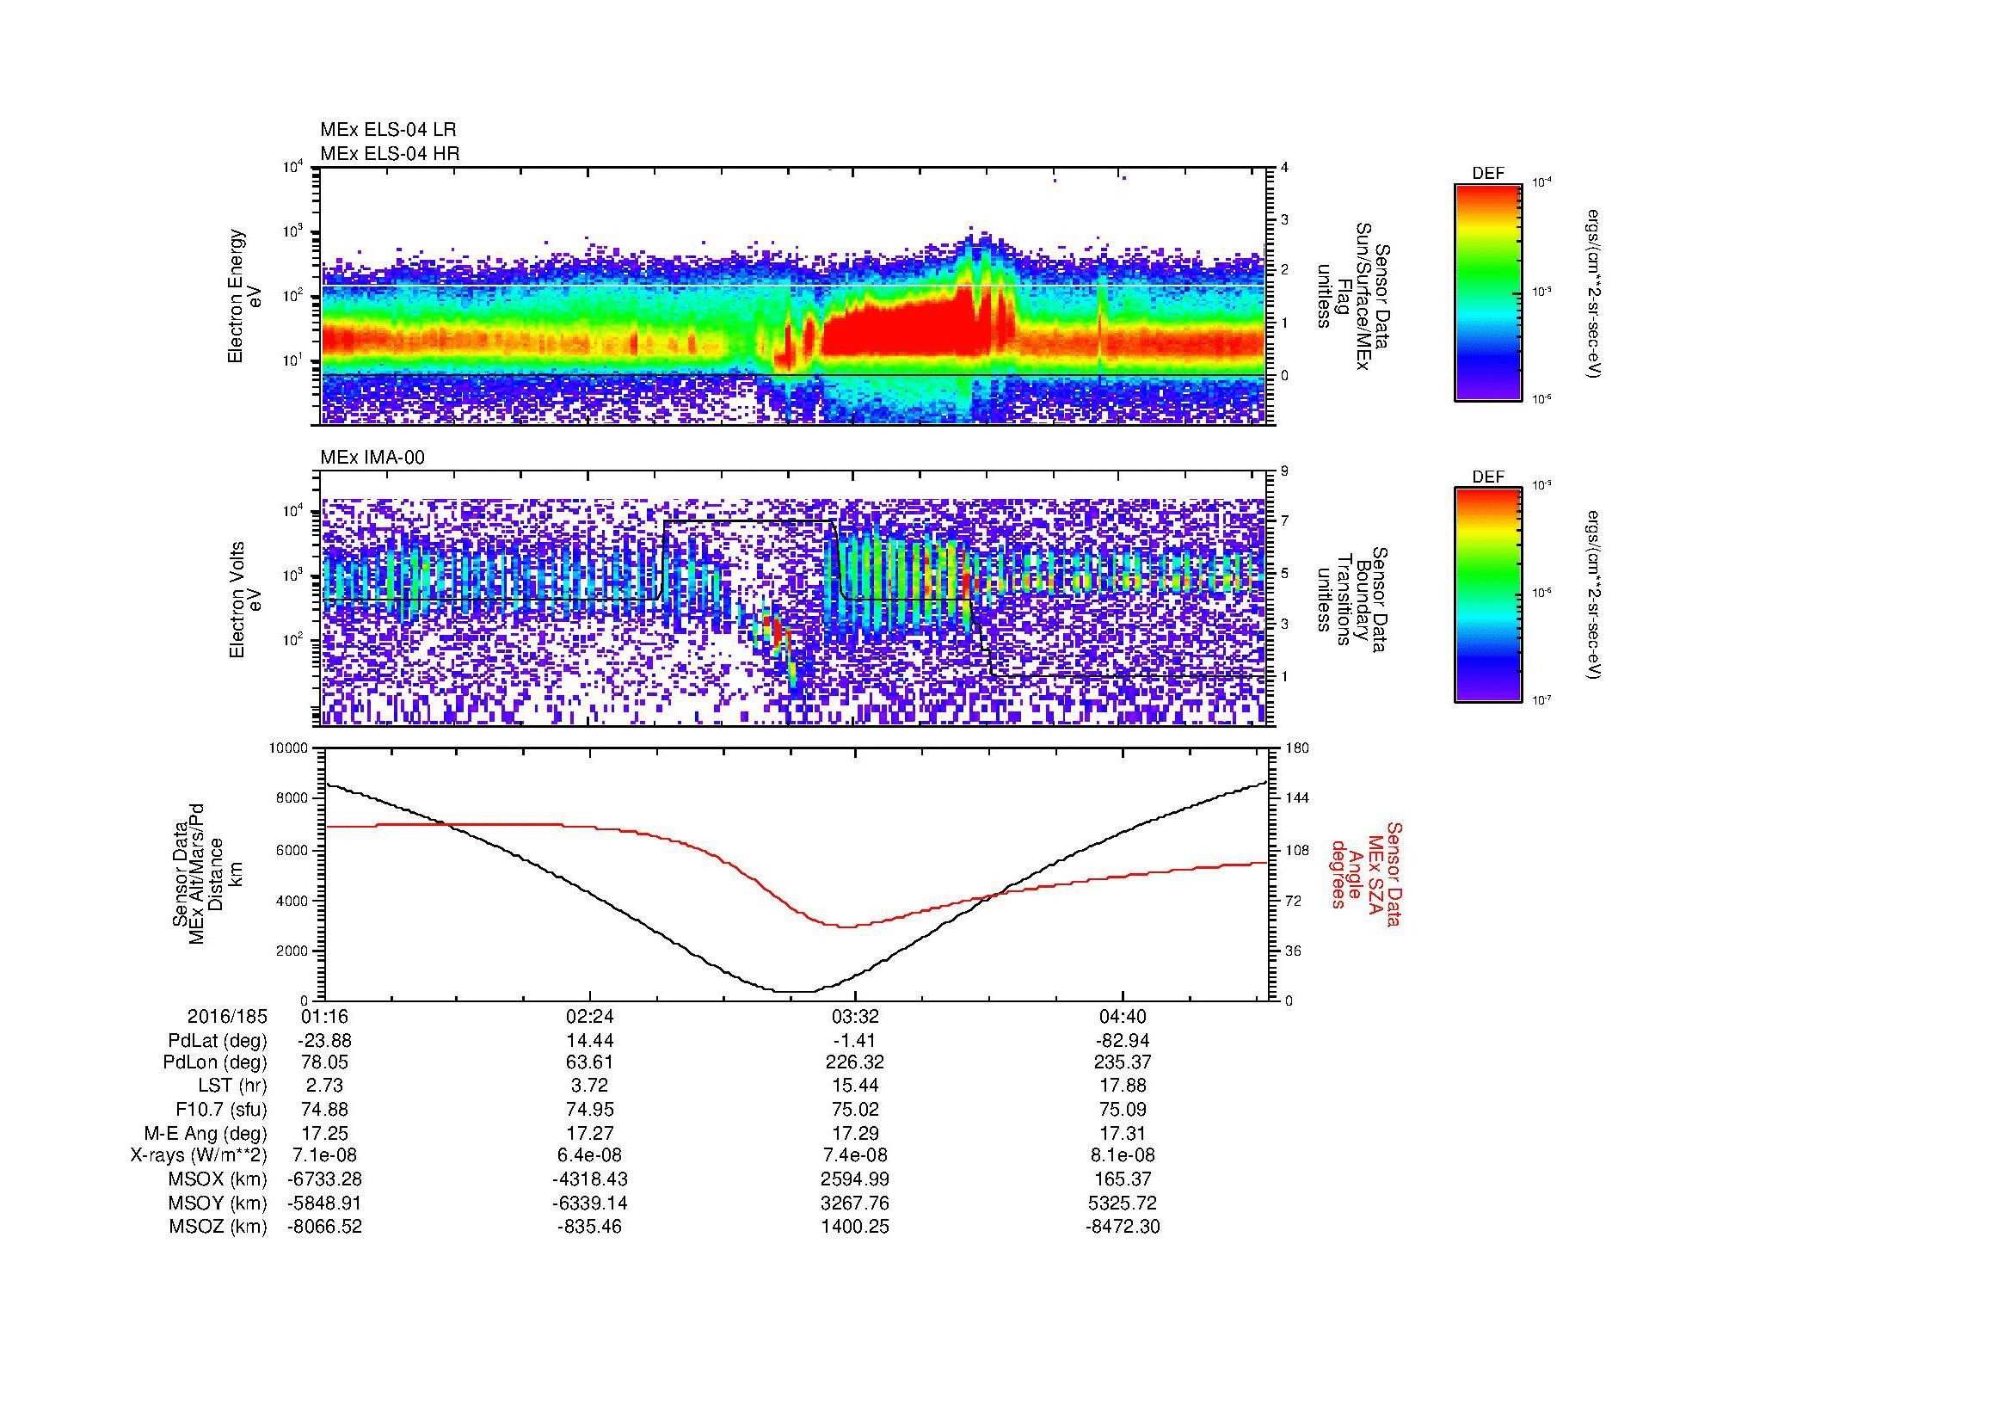Click the "X-rays (W/m**2)" row label

tap(198, 1155)
